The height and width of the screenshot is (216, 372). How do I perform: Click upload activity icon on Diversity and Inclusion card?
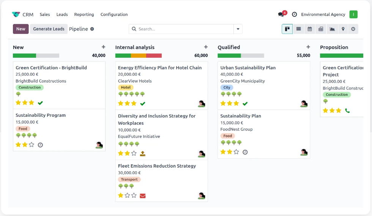coord(143,154)
